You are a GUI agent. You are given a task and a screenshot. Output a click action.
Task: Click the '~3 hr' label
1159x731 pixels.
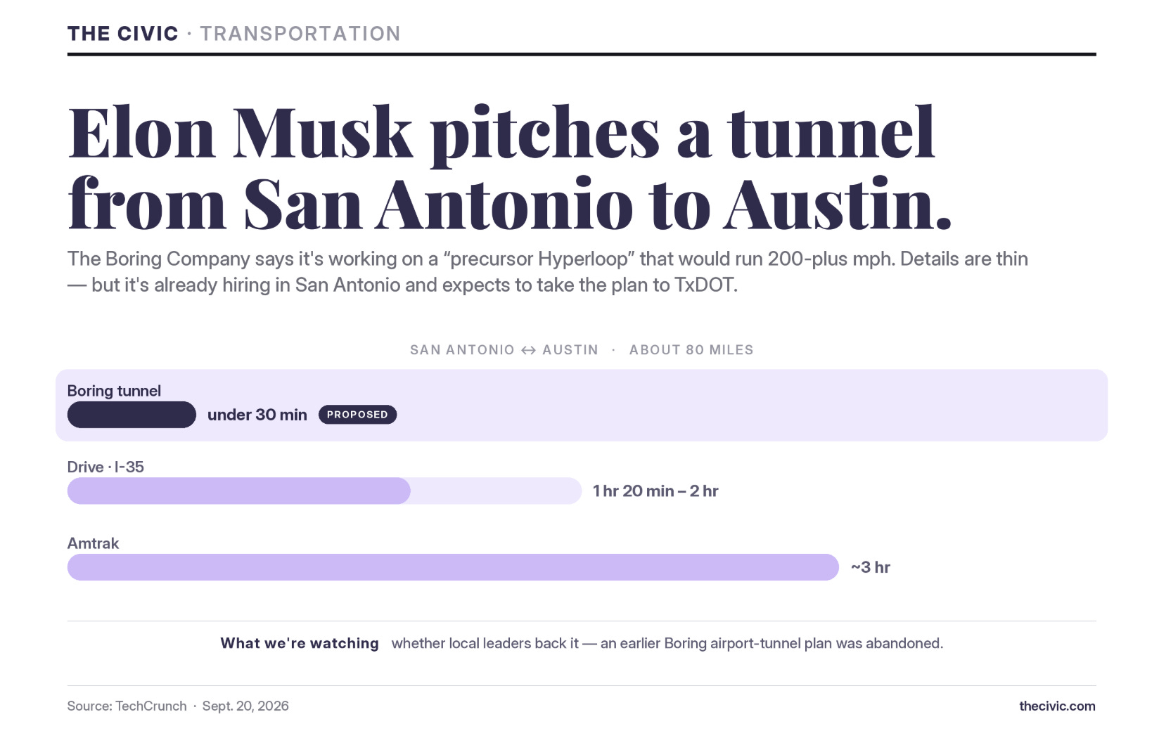[871, 567]
